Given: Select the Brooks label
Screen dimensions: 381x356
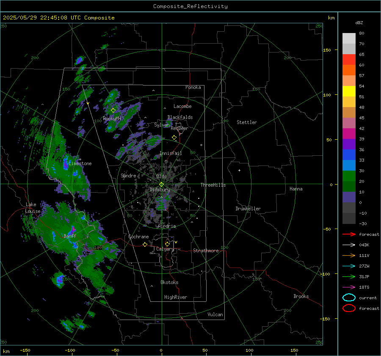Looking at the screenshot, I should pos(301,296).
